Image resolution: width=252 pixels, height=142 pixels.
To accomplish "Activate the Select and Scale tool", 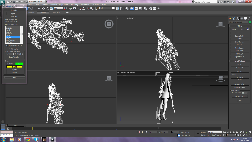I will 52,9.
